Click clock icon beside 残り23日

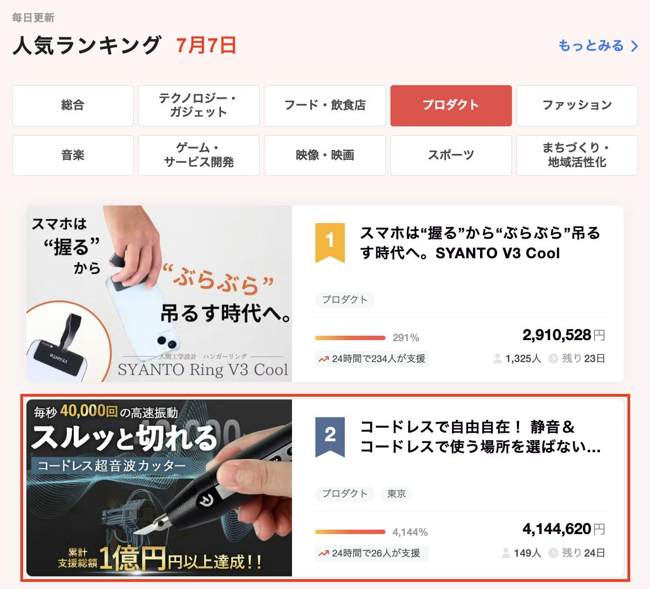coord(553,359)
